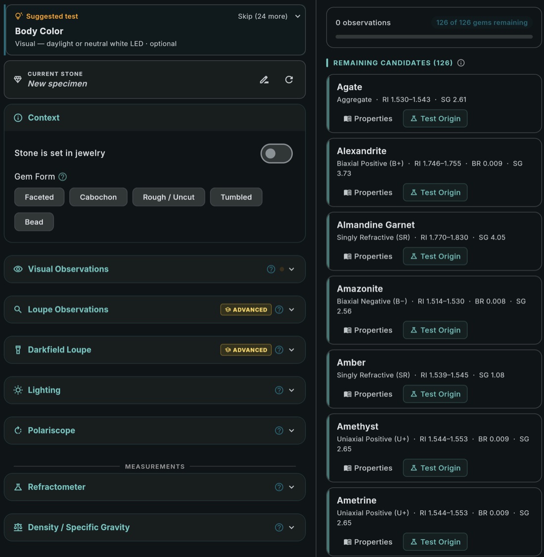Click the Darkfield Loupe glass icon
544x557 pixels.
coord(18,350)
